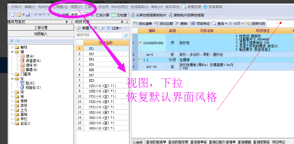Open the 文件(F) menu

click(x=16, y=7)
